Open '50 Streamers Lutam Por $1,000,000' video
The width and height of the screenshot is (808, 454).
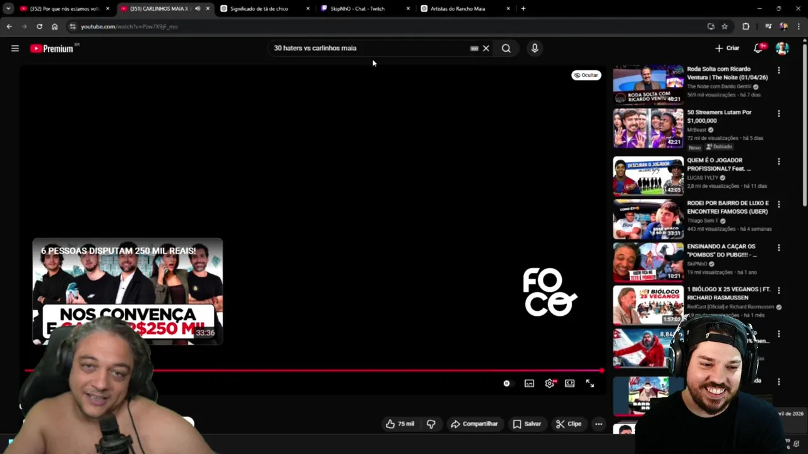tap(648, 128)
